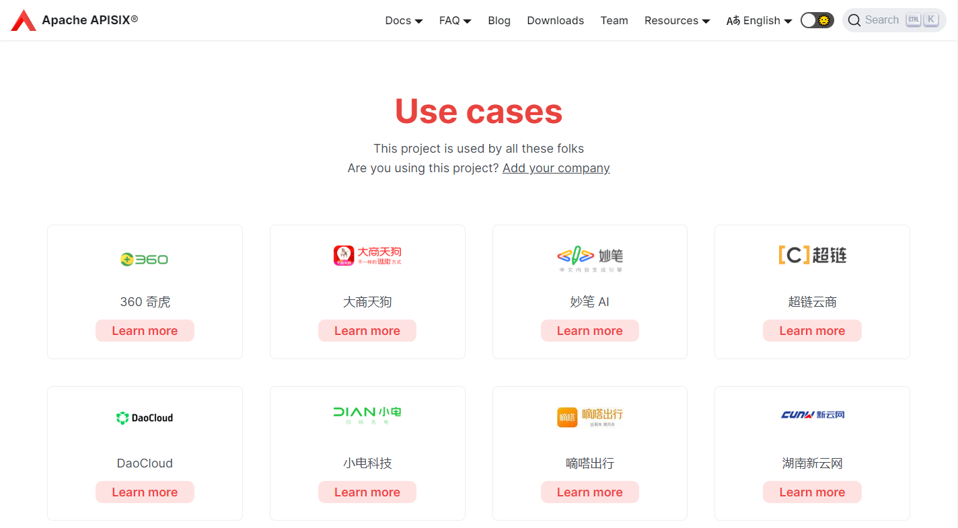958x528 pixels.
Task: Open the Blog page
Action: tap(499, 21)
